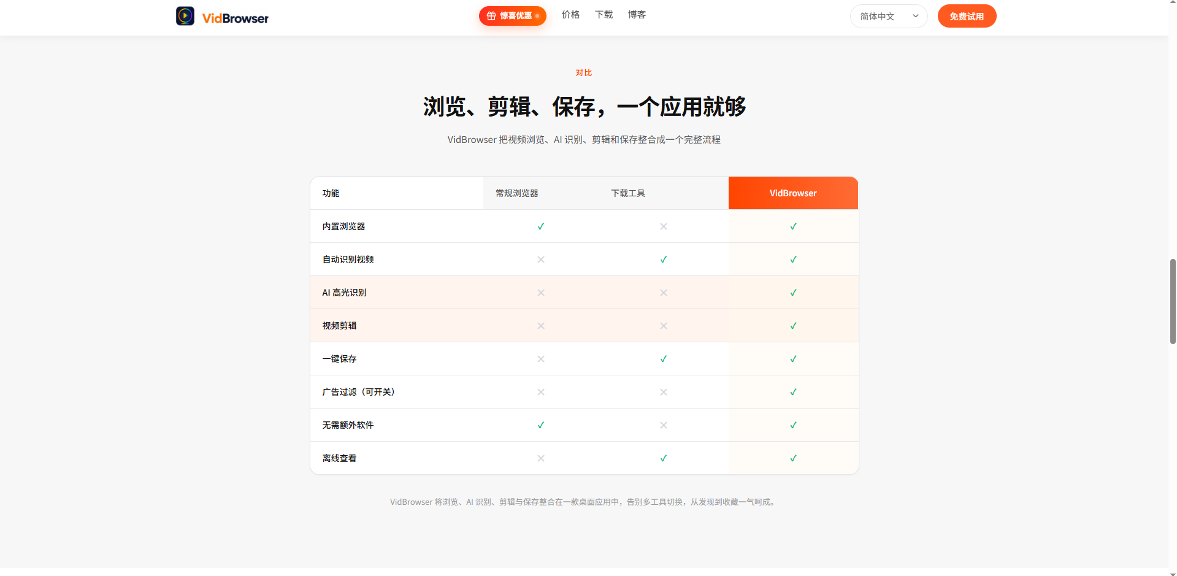1177x576 pixels.
Task: Click the VidBrowser checkmark in the 自动识别视频 row
Action: [794, 259]
